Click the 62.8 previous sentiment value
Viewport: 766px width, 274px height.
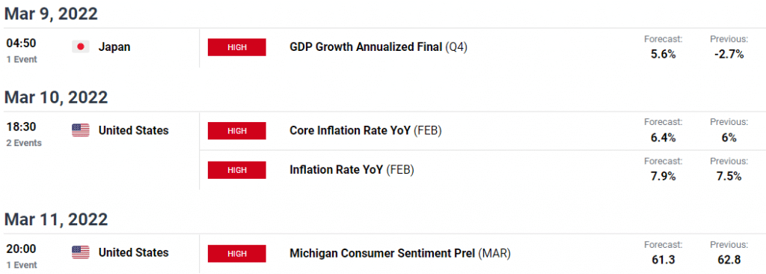point(729,260)
